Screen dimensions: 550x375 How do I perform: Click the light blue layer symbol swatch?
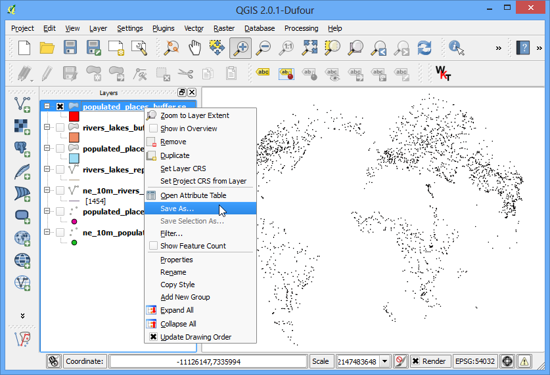(x=74, y=159)
